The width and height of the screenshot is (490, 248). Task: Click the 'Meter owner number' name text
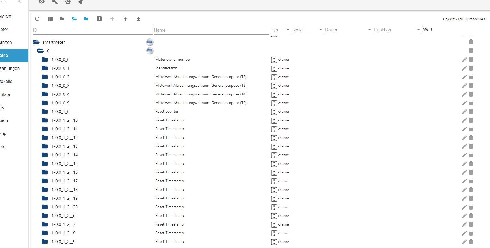pyautogui.click(x=173, y=59)
